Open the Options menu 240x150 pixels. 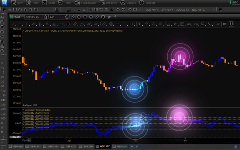pos(128,3)
